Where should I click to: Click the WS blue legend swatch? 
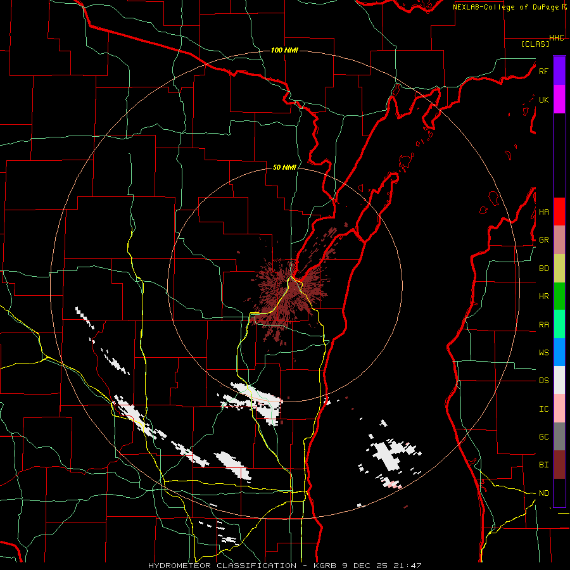coord(559,352)
